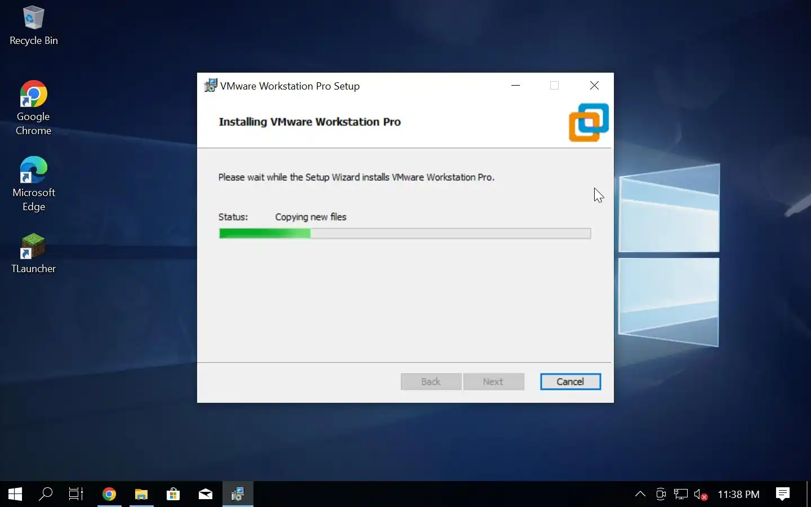Close the VMware Workstation Pro Setup window
Screen dimensions: 811x507
click(594, 86)
